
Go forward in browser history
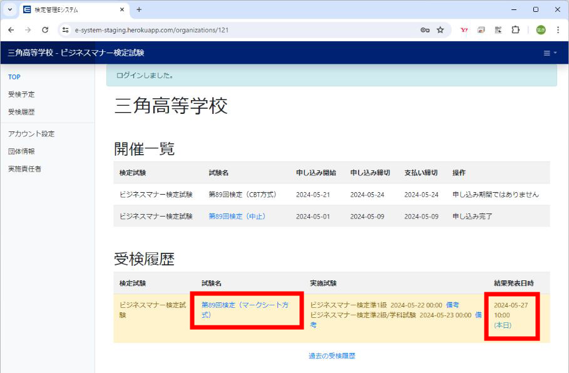coord(28,30)
